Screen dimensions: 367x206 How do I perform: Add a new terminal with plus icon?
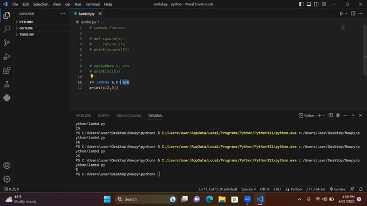(319, 116)
